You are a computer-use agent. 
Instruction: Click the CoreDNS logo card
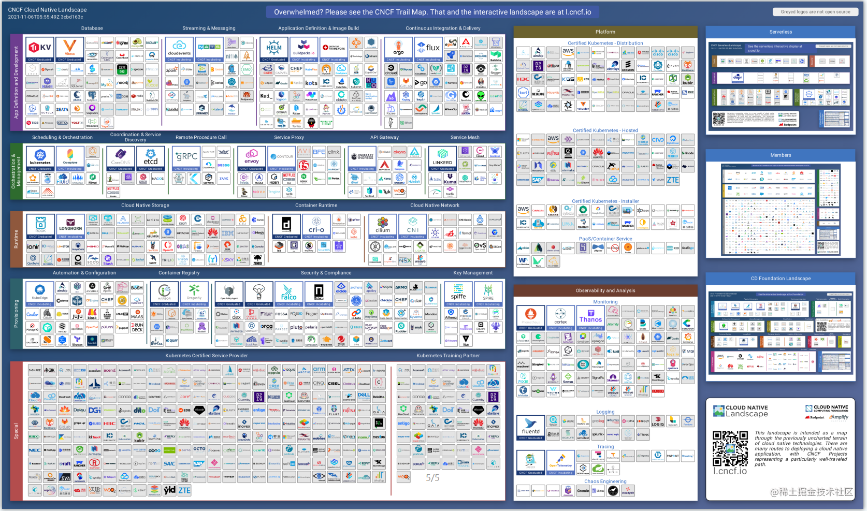[x=121, y=158]
